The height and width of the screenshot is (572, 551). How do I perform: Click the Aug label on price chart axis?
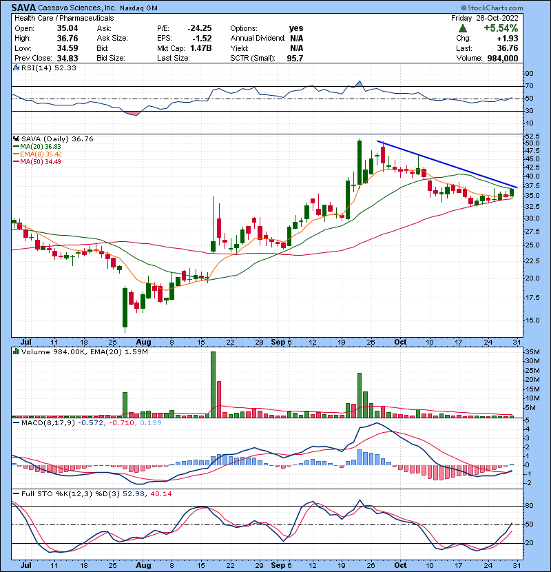click(x=143, y=343)
